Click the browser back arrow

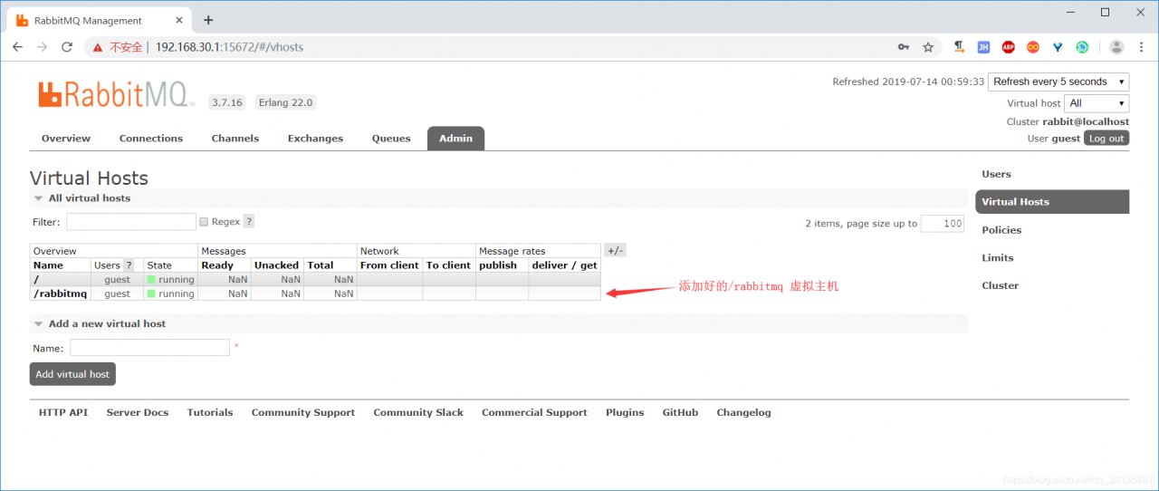[x=17, y=47]
